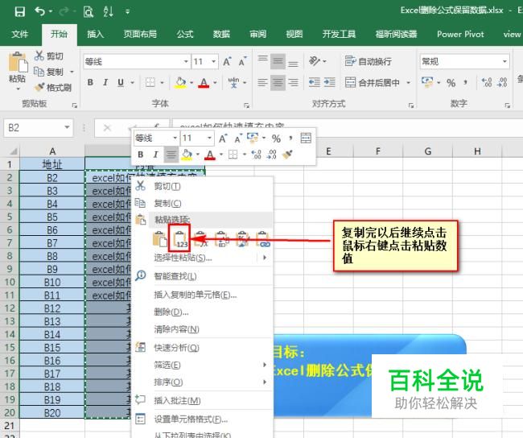This screenshot has height=438, width=523.
Task: Click 自动换行 wrap text button
Action: click(369, 61)
